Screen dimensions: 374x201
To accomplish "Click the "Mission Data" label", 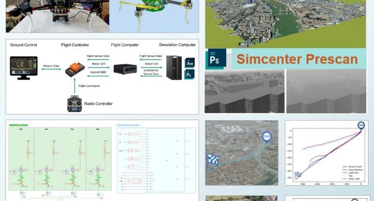I will 51,66.
